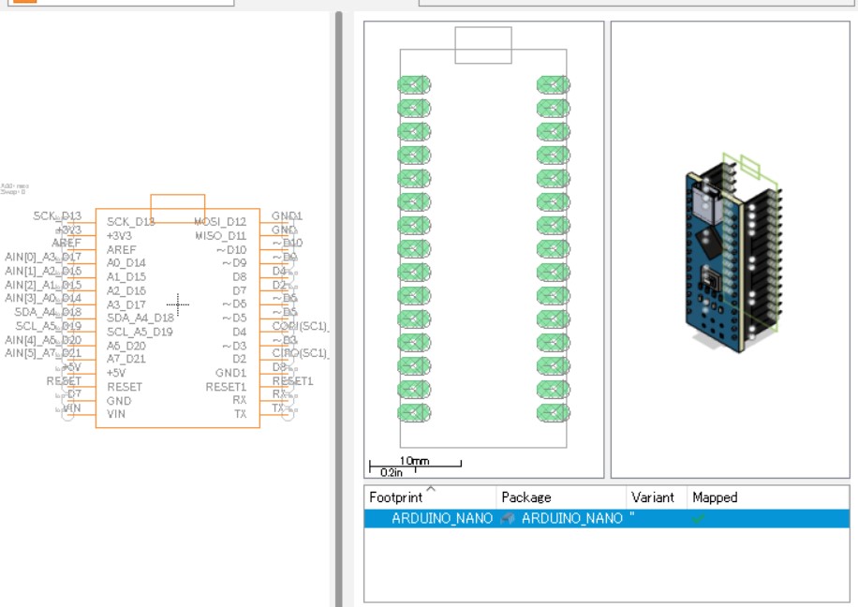Click the A6_D20 pin label

pos(126,346)
